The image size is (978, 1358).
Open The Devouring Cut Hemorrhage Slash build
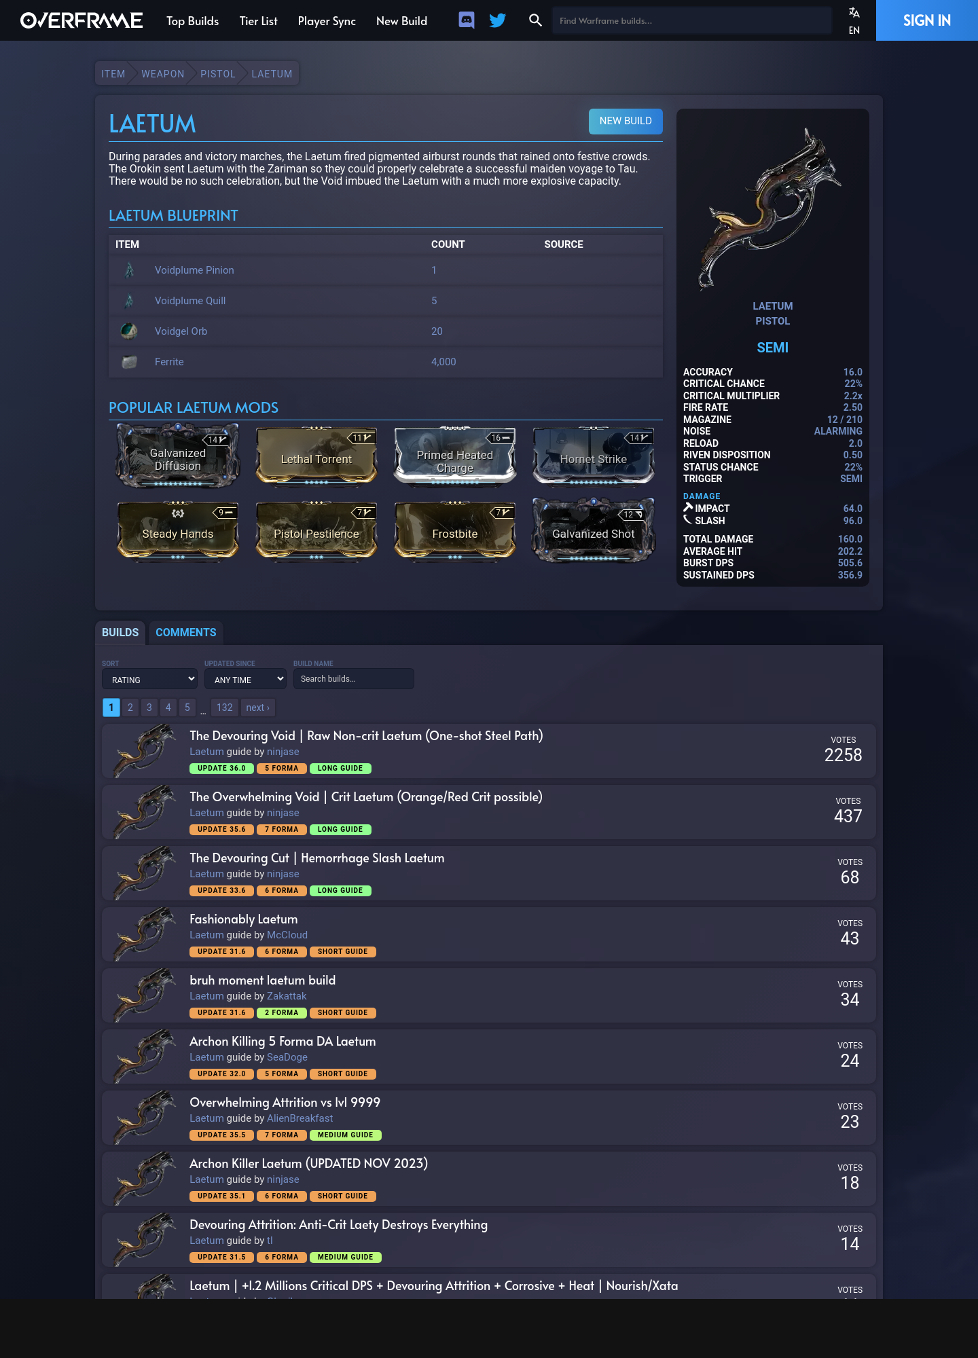point(317,858)
